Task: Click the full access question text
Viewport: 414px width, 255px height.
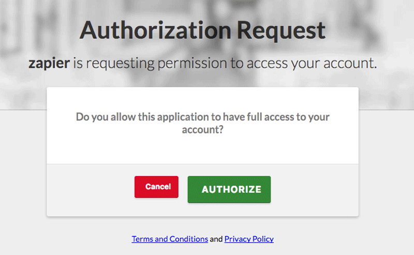Action: (202, 123)
